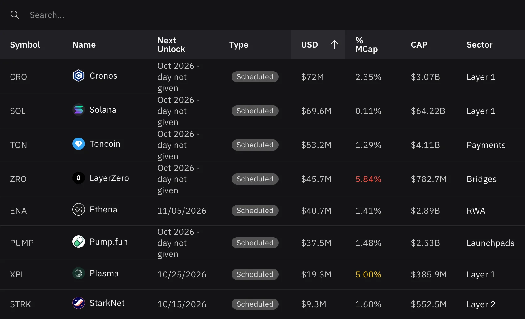
Task: Open the Ethena name link
Action: [x=103, y=210]
